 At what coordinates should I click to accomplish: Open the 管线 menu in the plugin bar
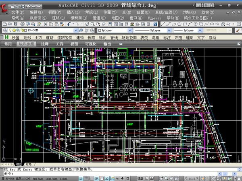pos(114,37)
